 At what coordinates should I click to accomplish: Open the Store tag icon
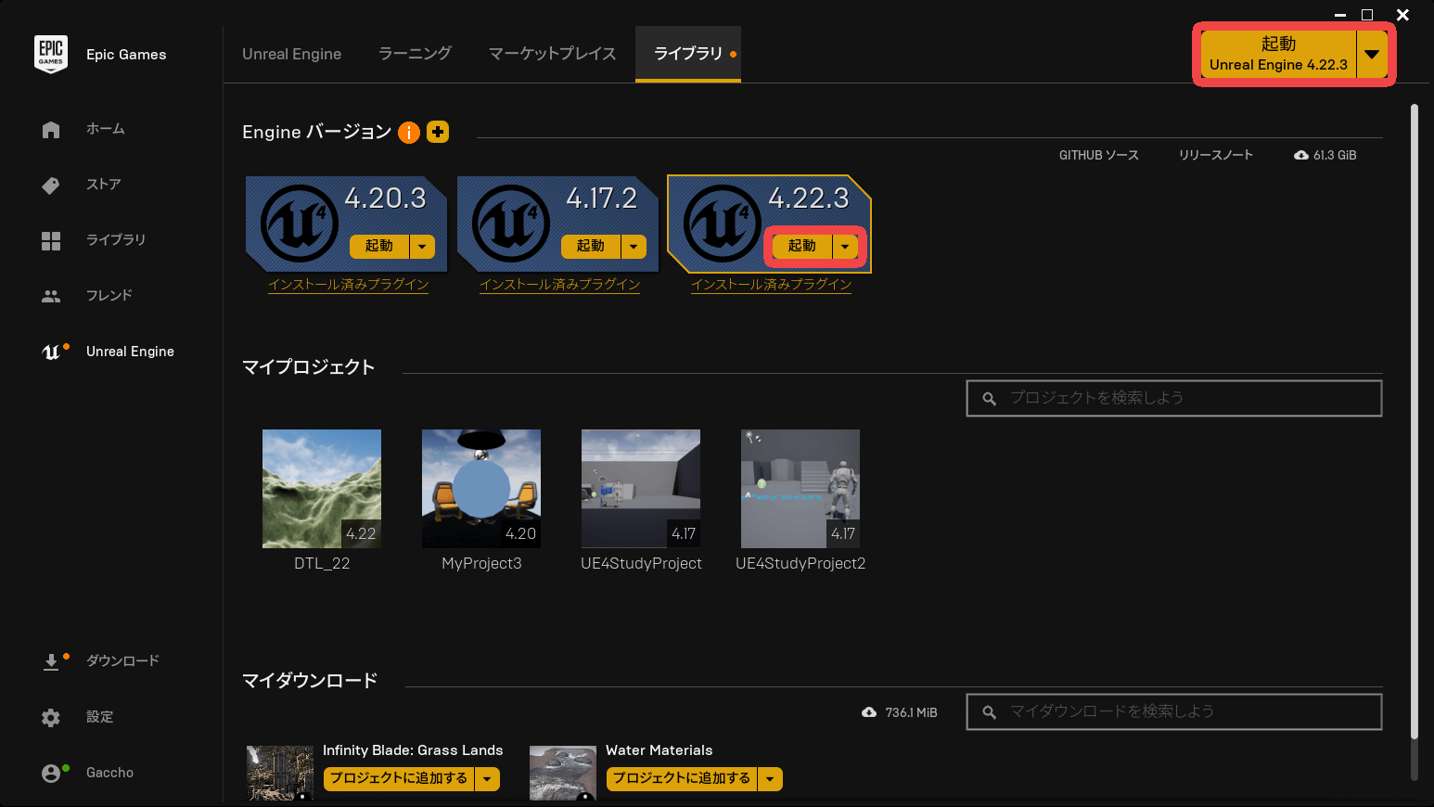51,186
